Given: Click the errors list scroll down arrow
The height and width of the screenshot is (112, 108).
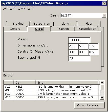Looking at the screenshot, I should pos(102,98).
